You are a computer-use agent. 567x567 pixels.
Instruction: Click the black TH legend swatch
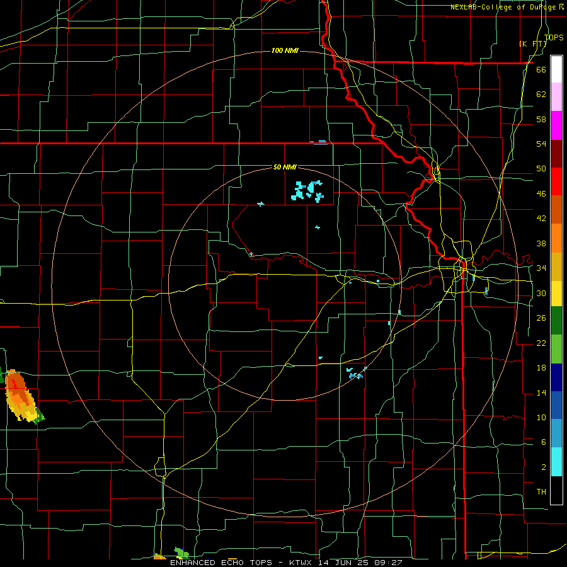coord(556,490)
